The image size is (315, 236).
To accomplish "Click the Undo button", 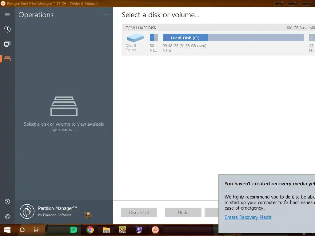I will [183, 213].
